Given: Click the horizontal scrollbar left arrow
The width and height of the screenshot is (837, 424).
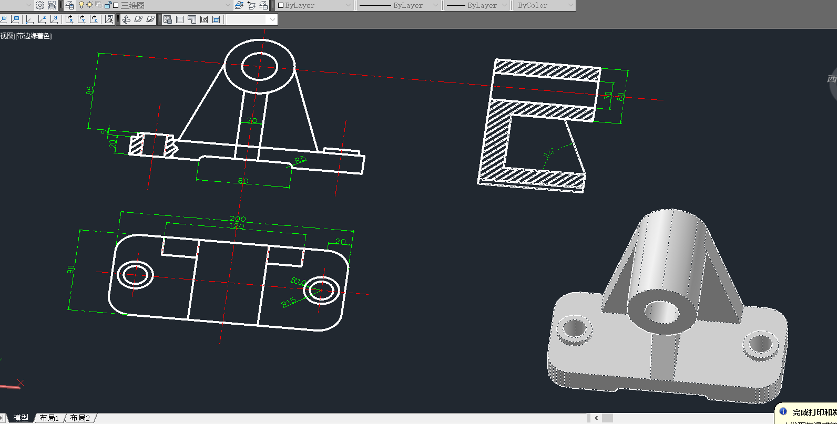Looking at the screenshot, I should coord(596,418).
